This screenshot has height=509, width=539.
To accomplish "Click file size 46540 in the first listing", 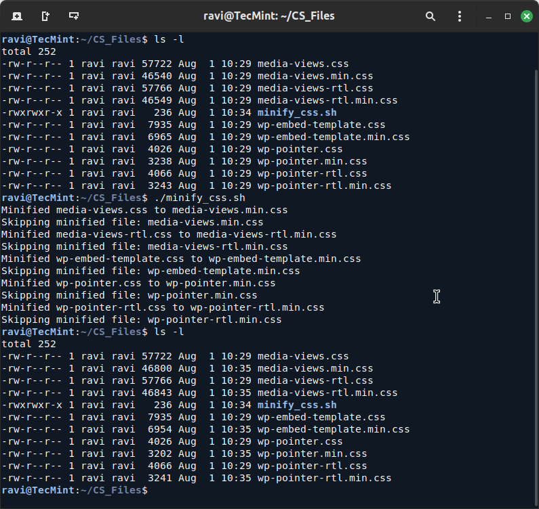I will 157,76.
